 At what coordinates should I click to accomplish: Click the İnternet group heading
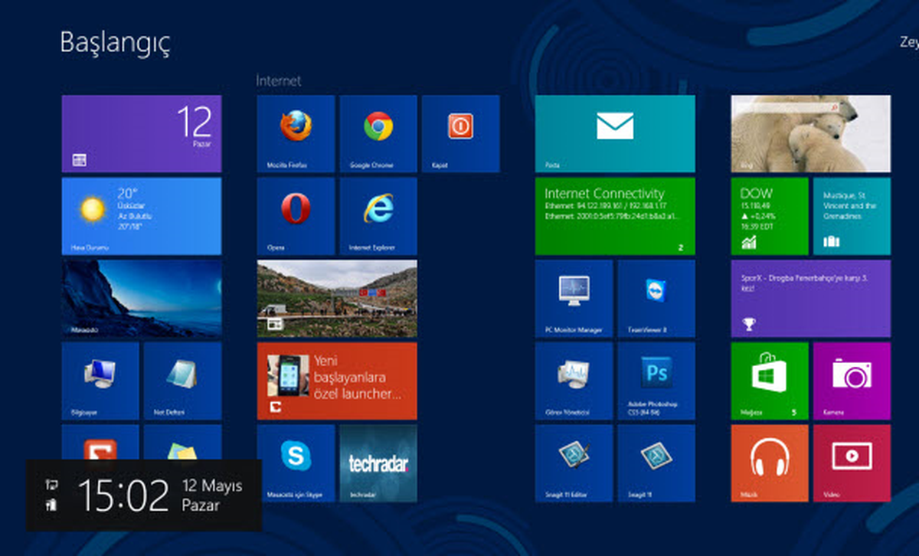(x=279, y=80)
